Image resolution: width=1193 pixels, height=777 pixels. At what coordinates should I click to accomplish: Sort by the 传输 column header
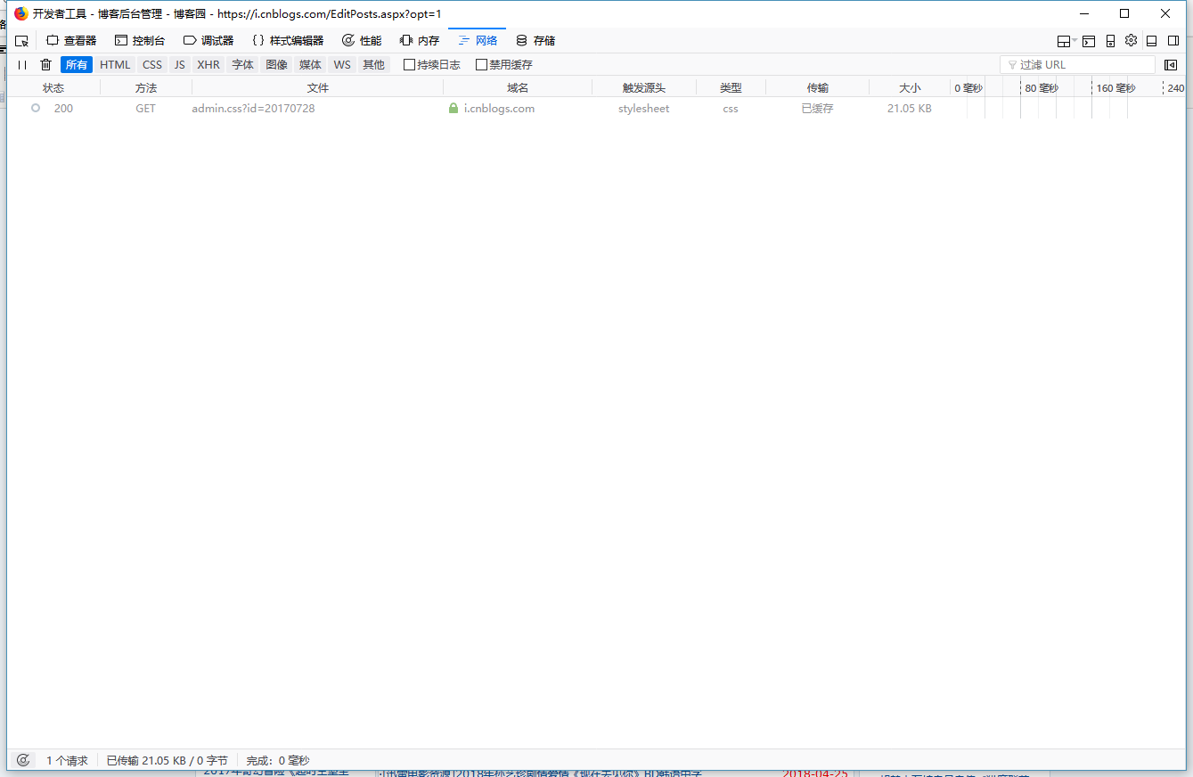click(818, 88)
